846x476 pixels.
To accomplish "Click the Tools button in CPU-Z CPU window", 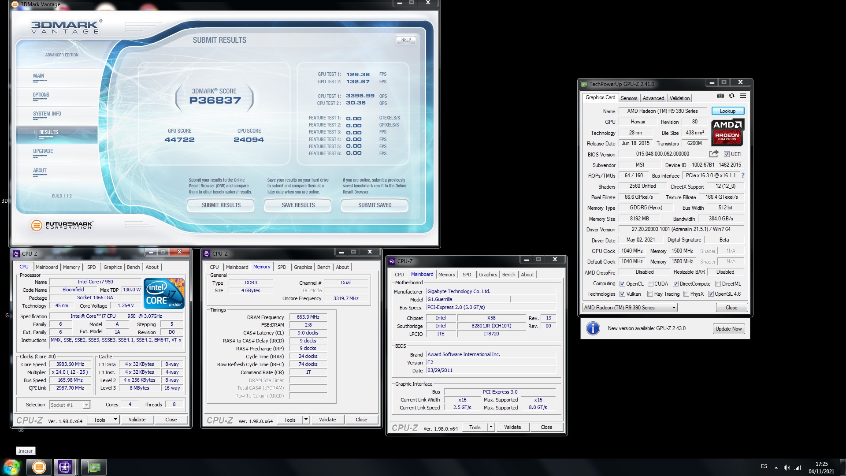I will pos(100,420).
